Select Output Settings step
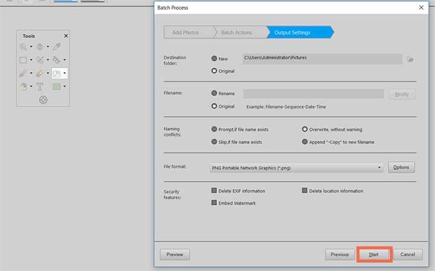Screen dimensions: 435x271 click(300, 33)
